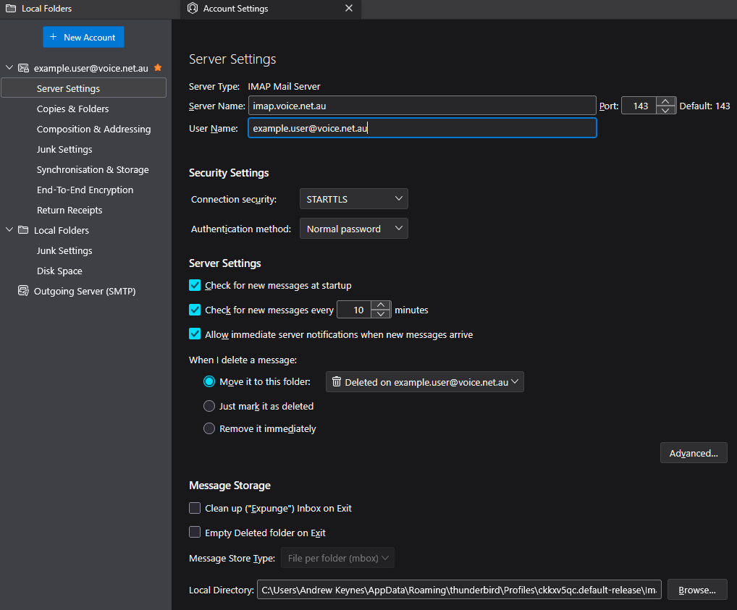Increase the port number with up arrow
The height and width of the screenshot is (610, 737).
666,101
